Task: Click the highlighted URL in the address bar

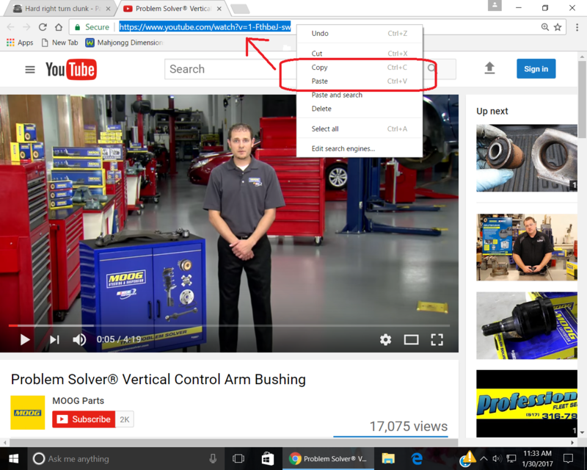Action: (x=205, y=27)
